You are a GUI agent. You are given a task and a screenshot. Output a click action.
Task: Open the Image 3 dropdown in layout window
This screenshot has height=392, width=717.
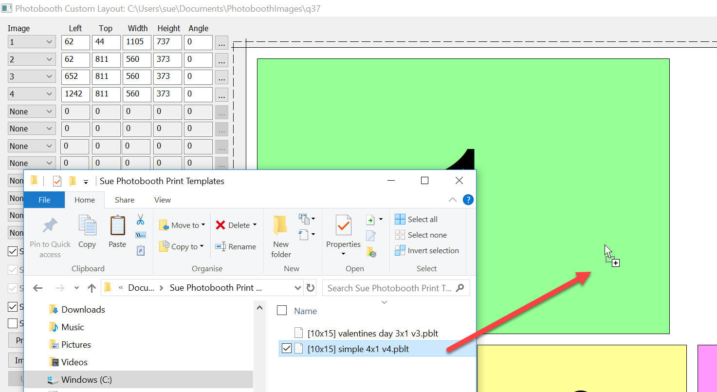pyautogui.click(x=32, y=76)
